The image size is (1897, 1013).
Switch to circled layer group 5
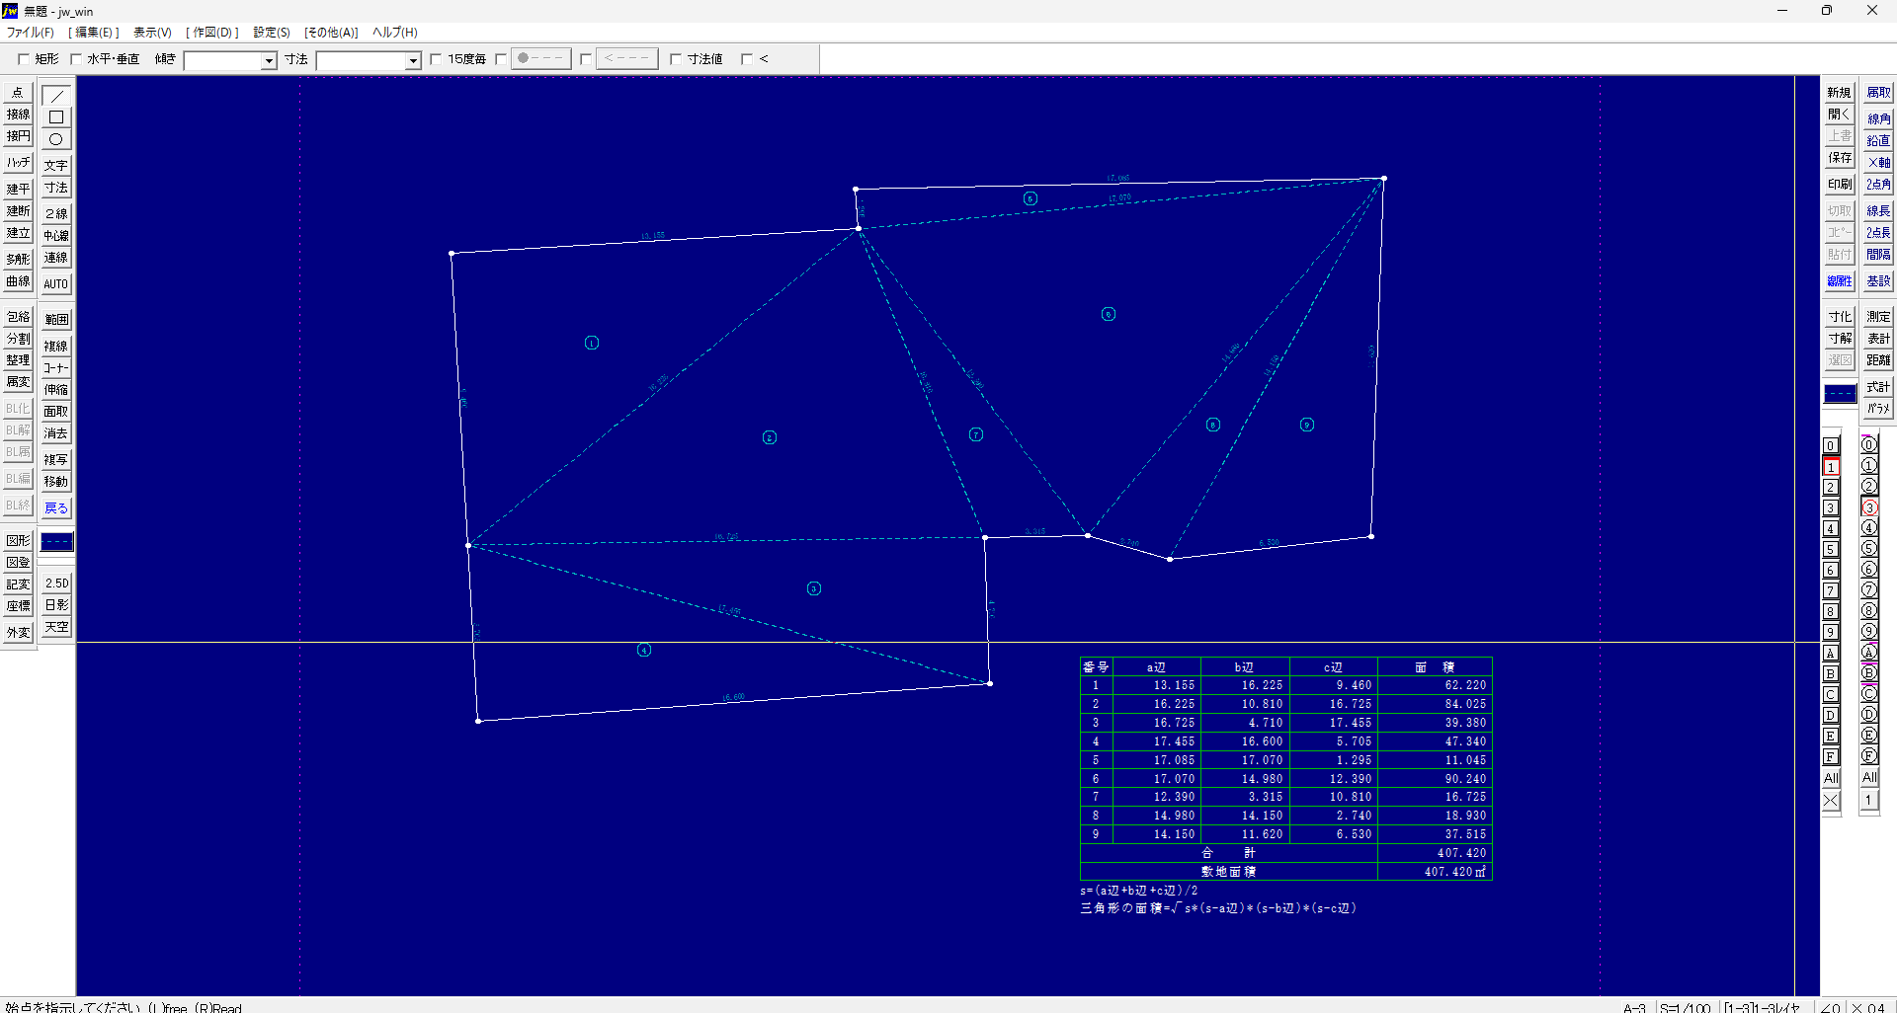click(x=1868, y=549)
